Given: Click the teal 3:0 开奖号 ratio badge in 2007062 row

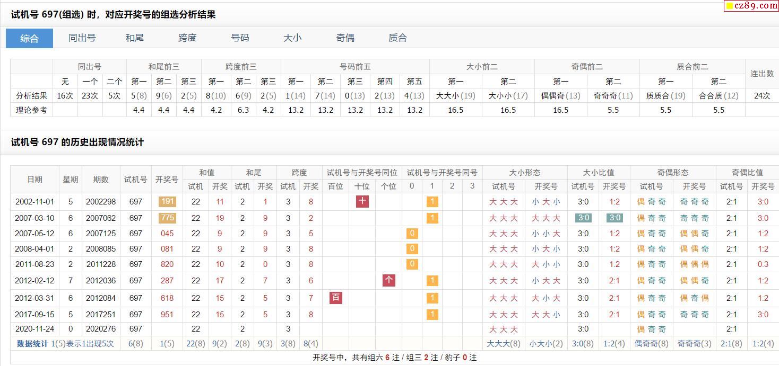Looking at the screenshot, I should [614, 218].
